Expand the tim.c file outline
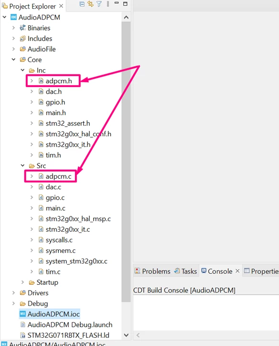Image resolution: width=279 pixels, height=346 pixels. (x=32, y=271)
